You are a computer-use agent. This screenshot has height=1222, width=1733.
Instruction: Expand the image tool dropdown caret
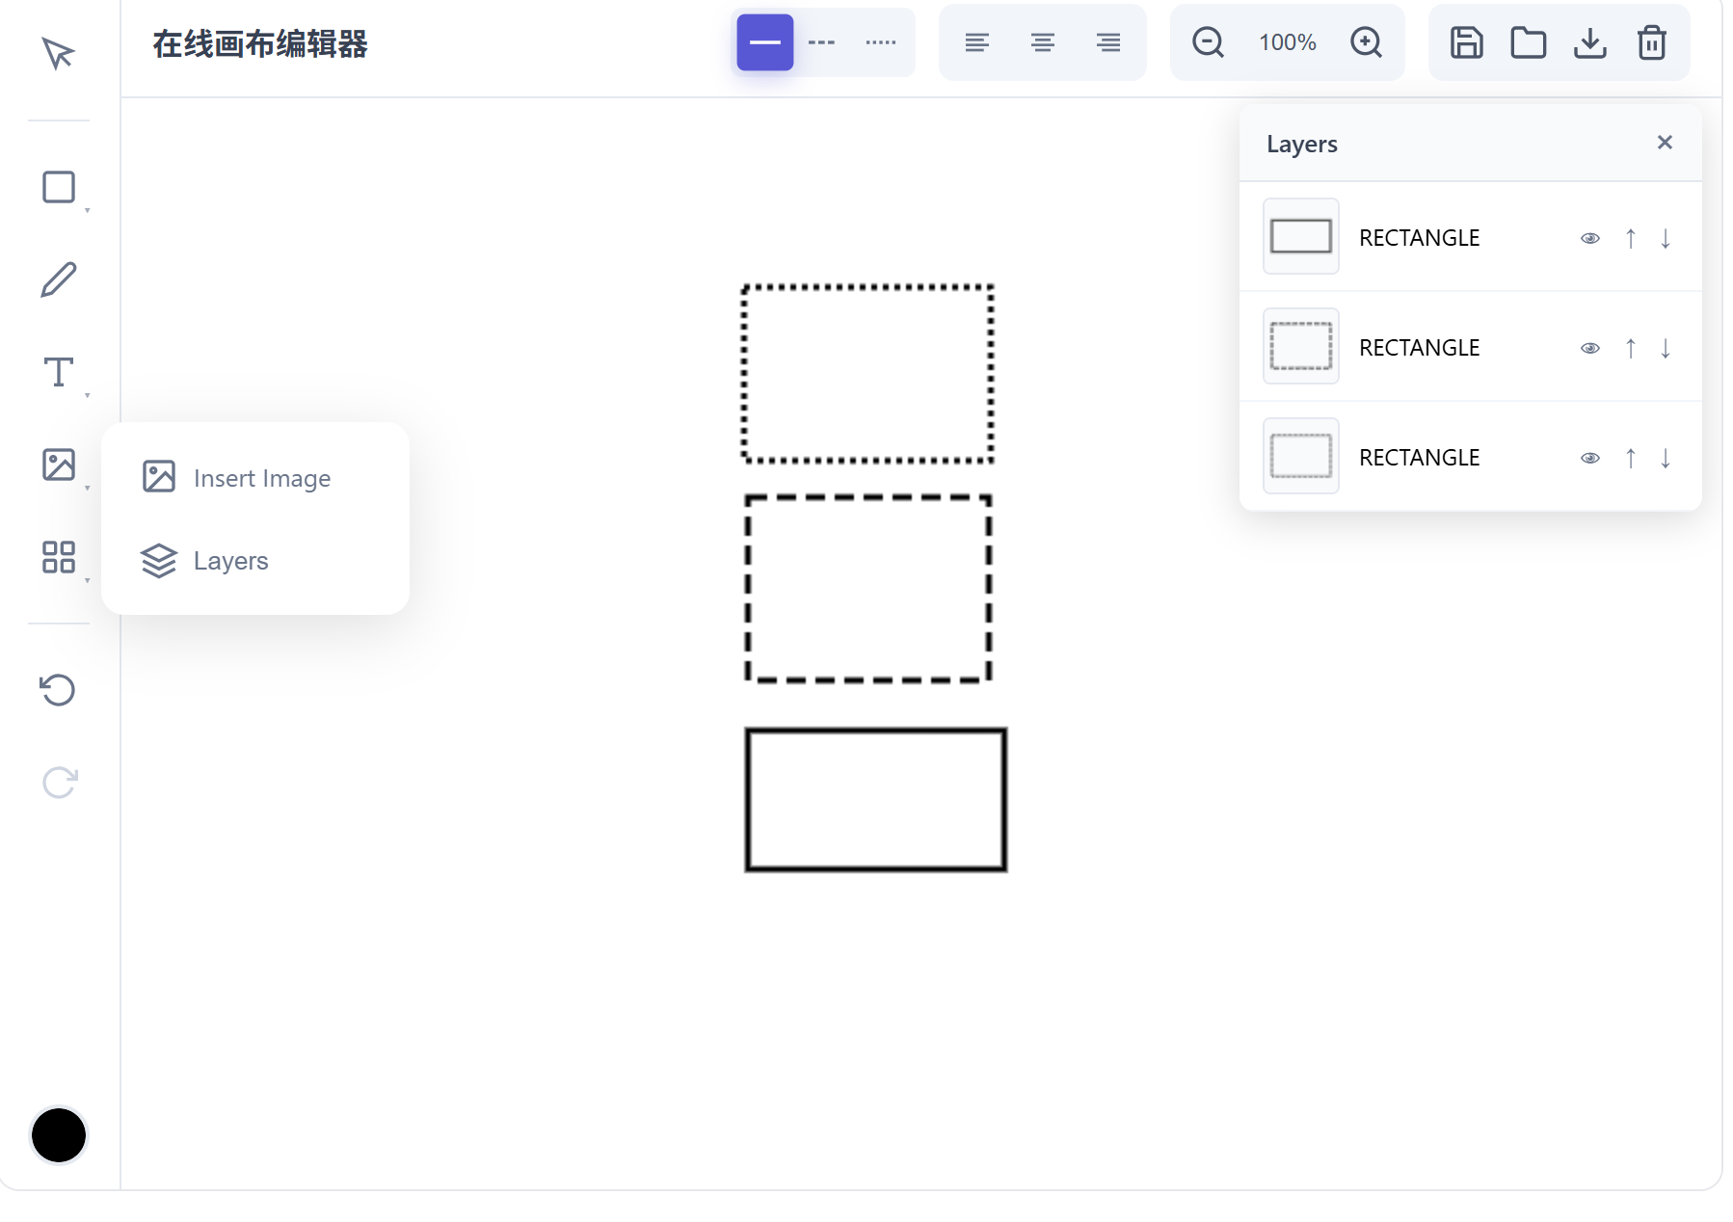[x=88, y=487]
